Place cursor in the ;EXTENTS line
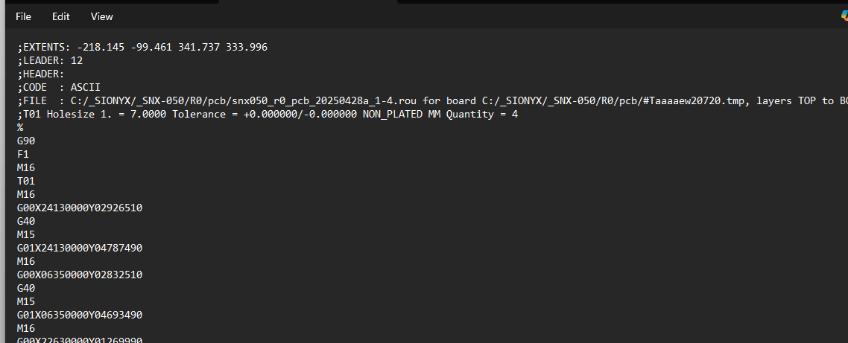Screen dimensions: 848x343 coord(142,48)
